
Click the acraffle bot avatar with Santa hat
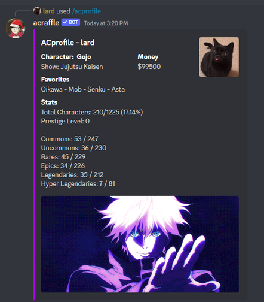pos(16,28)
